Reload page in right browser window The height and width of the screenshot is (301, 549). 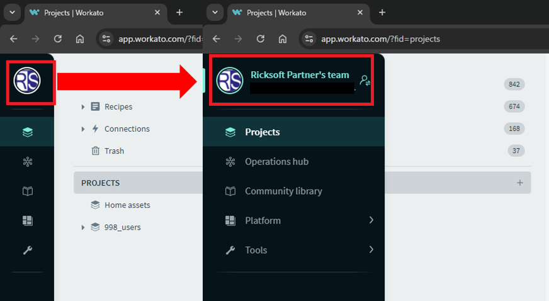coord(261,39)
